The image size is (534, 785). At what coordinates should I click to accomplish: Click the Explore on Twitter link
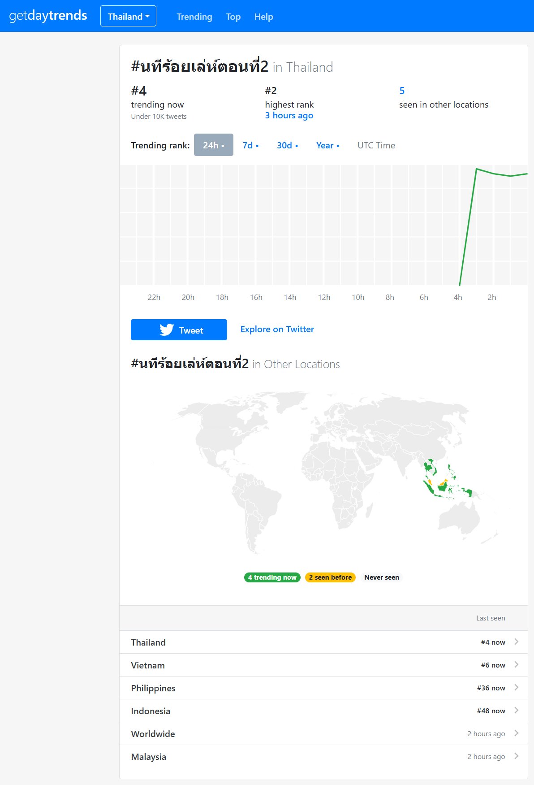277,330
